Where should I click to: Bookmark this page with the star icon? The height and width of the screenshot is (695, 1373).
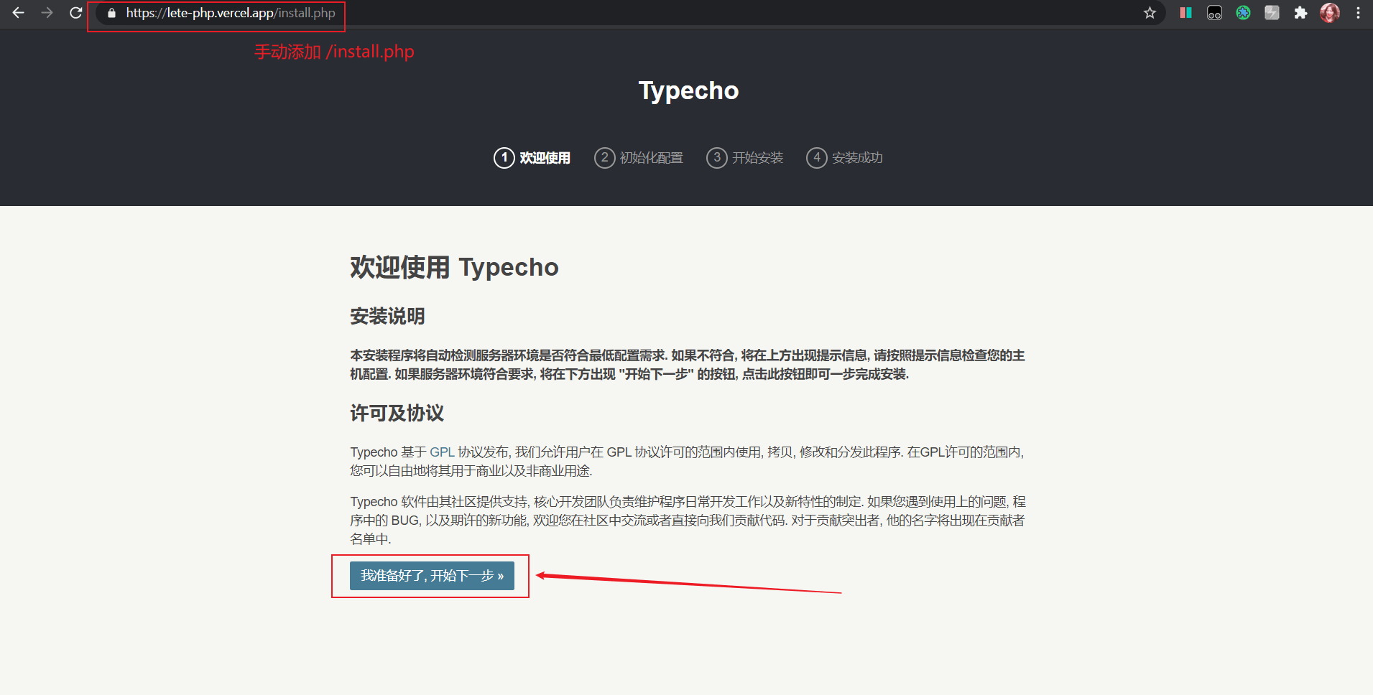pos(1150,13)
